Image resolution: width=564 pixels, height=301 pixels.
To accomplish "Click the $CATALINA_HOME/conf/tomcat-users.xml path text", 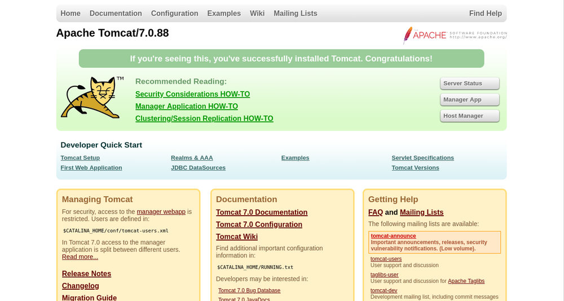I will (116, 231).
